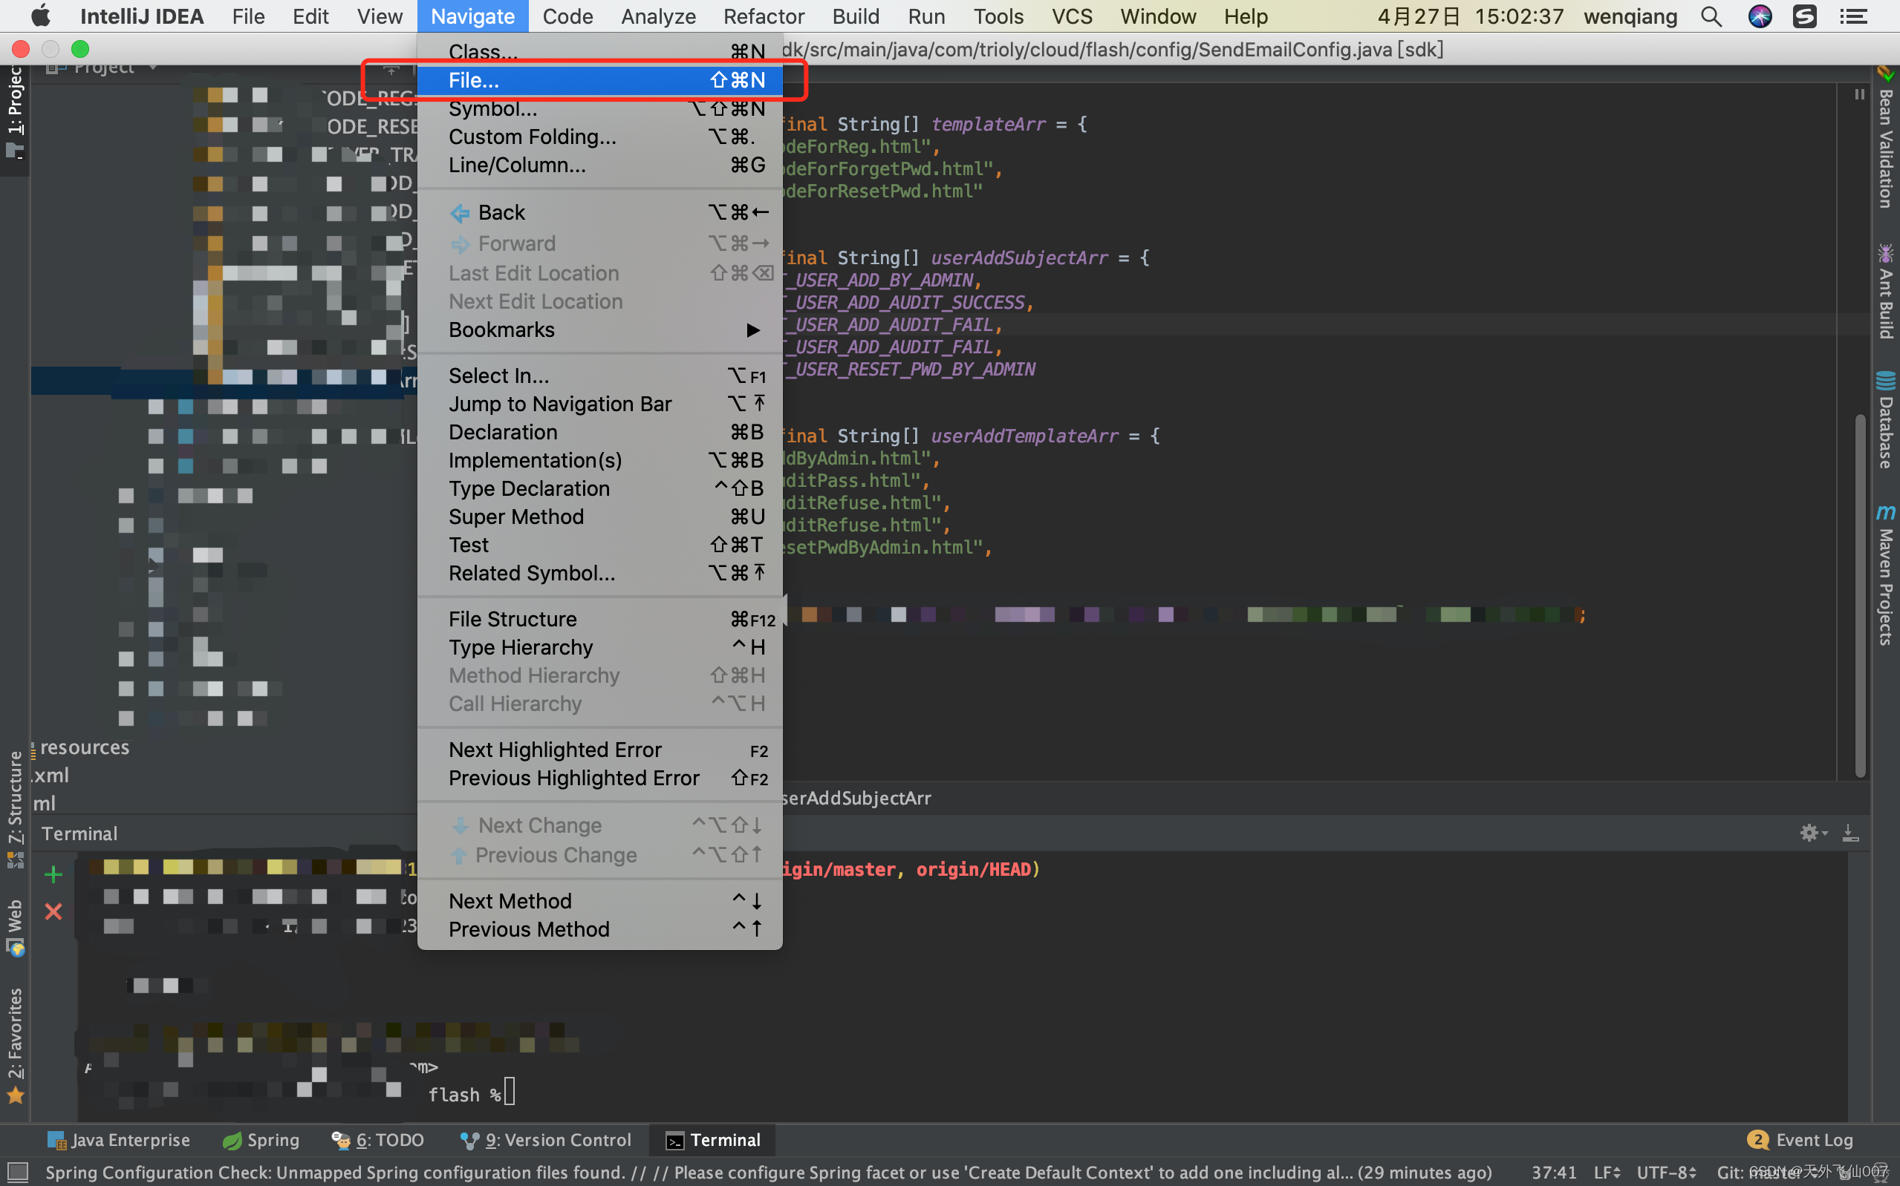1900x1186 pixels.
Task: Open the Ant Build side panel
Action: tap(1885, 292)
